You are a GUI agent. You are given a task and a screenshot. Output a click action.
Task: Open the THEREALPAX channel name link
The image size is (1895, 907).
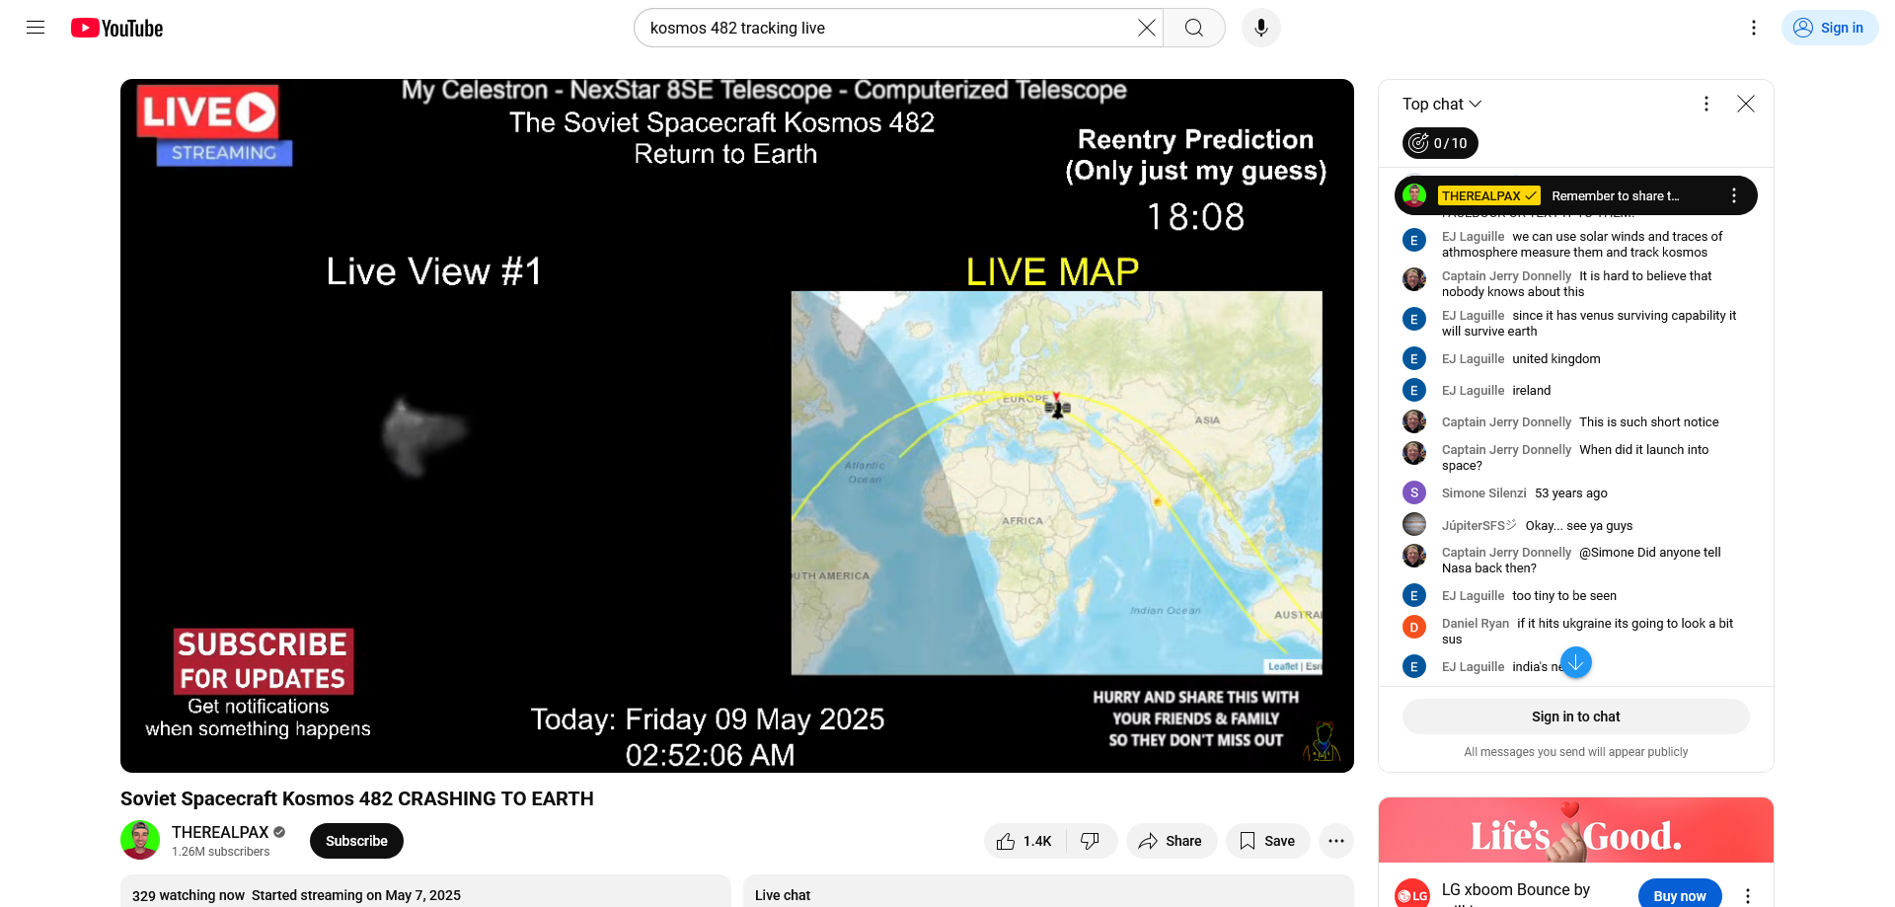(x=220, y=832)
